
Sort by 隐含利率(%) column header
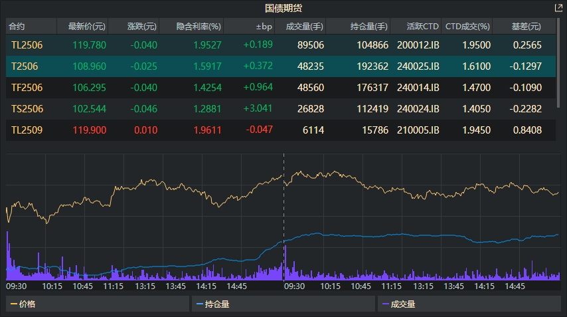click(x=191, y=27)
